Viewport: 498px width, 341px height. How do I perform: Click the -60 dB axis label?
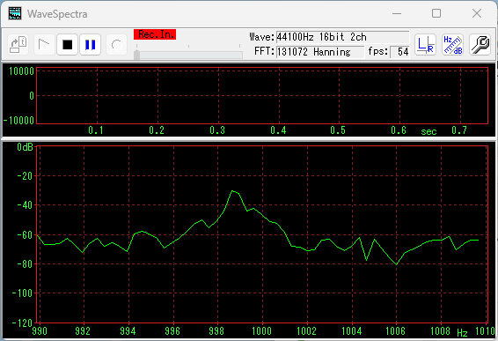25,234
